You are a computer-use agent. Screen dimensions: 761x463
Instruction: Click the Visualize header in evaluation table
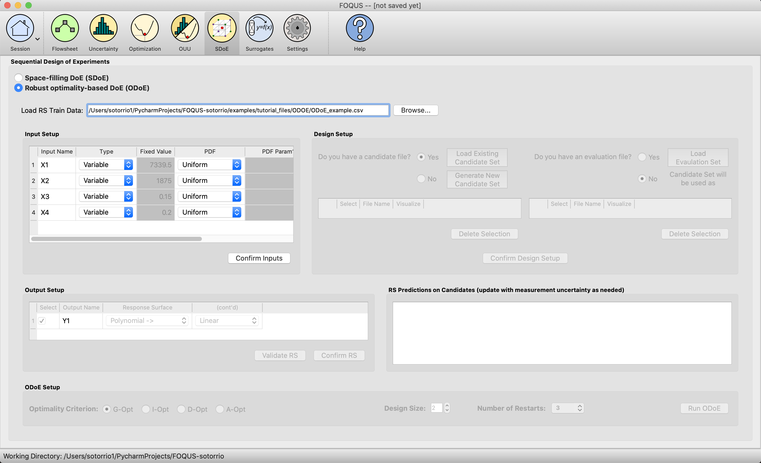pyautogui.click(x=619, y=204)
